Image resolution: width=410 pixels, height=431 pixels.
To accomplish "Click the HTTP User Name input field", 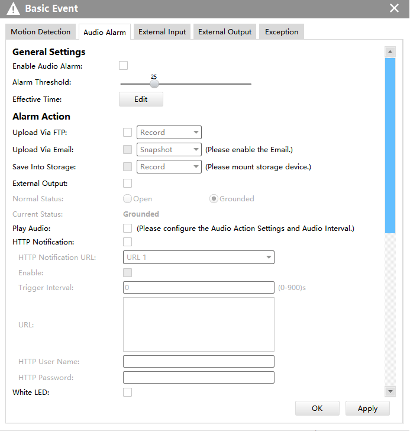I will tap(198, 361).
